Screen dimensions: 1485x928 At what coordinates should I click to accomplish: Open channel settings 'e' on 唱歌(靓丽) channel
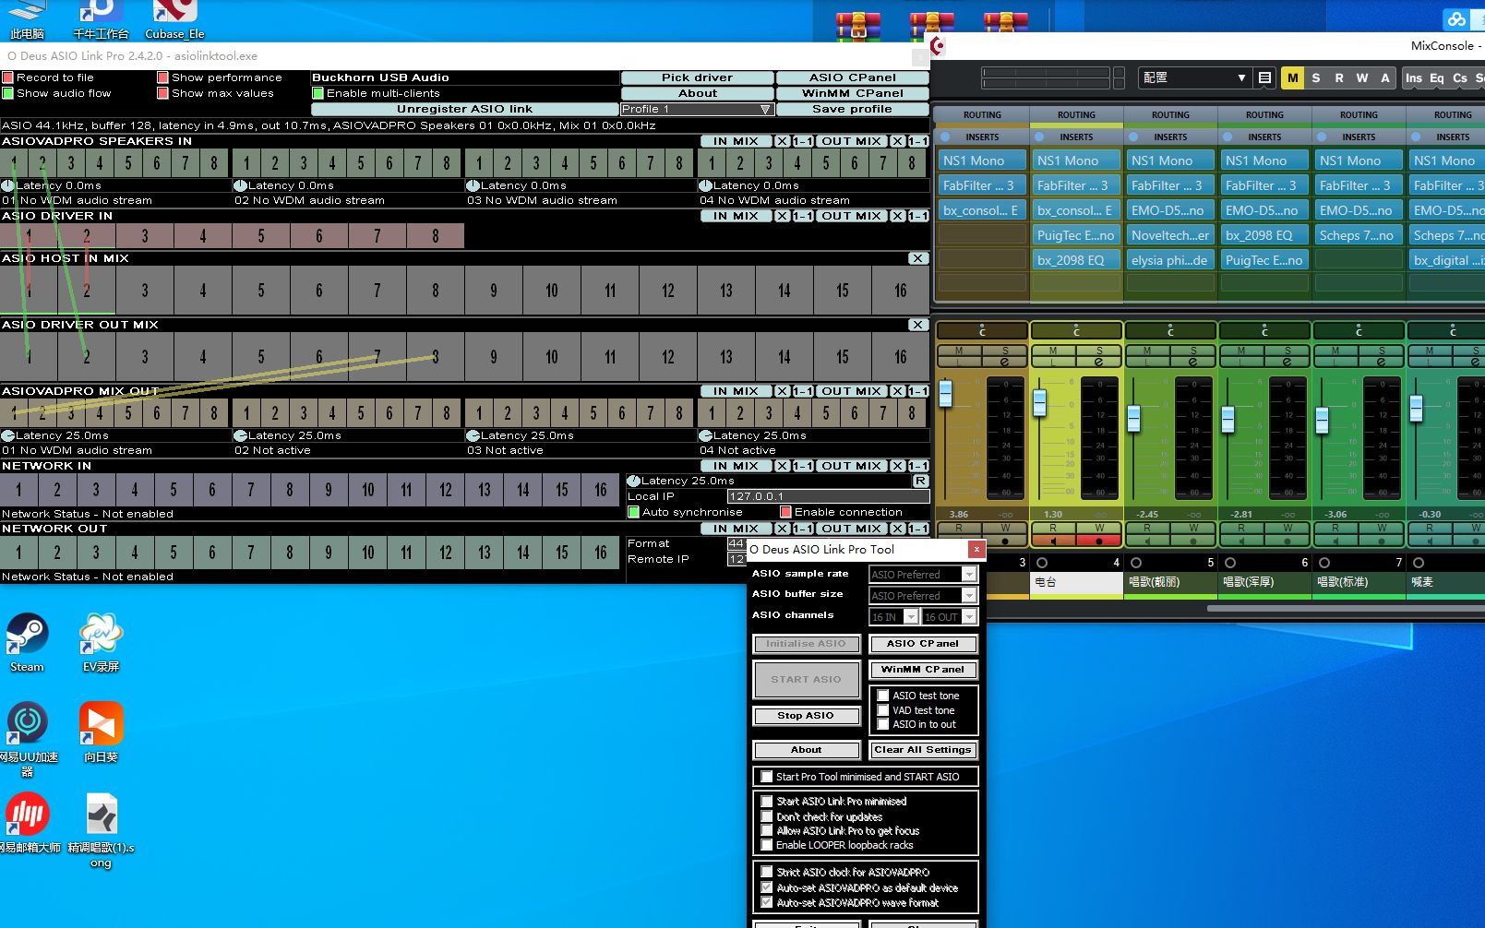(1192, 362)
